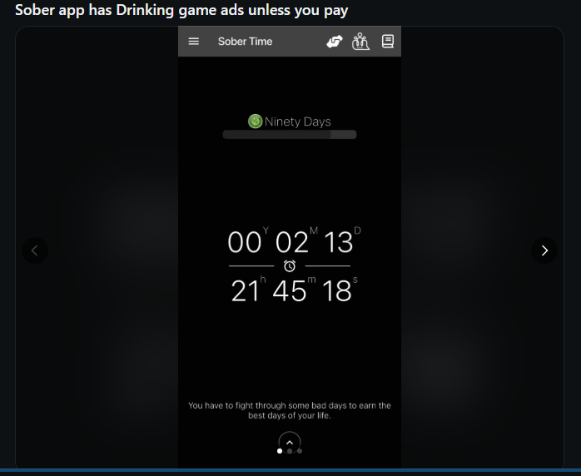Expand the bottom panel with up chevron
The image size is (581, 476).
[x=290, y=442]
